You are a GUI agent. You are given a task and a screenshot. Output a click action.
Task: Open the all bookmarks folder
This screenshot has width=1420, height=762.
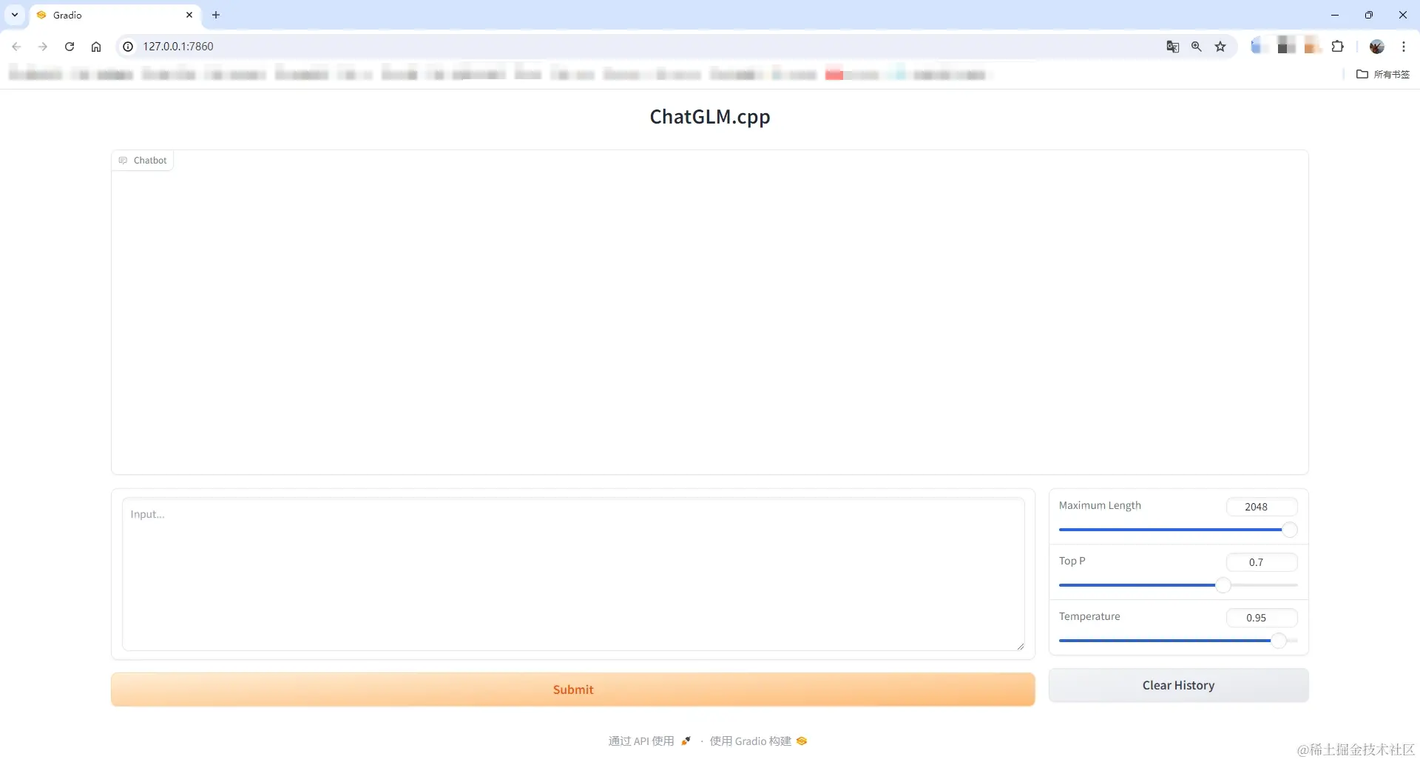point(1383,74)
